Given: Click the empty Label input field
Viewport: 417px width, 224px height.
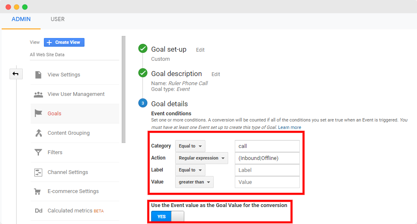Looking at the screenshot, I should tap(267, 170).
